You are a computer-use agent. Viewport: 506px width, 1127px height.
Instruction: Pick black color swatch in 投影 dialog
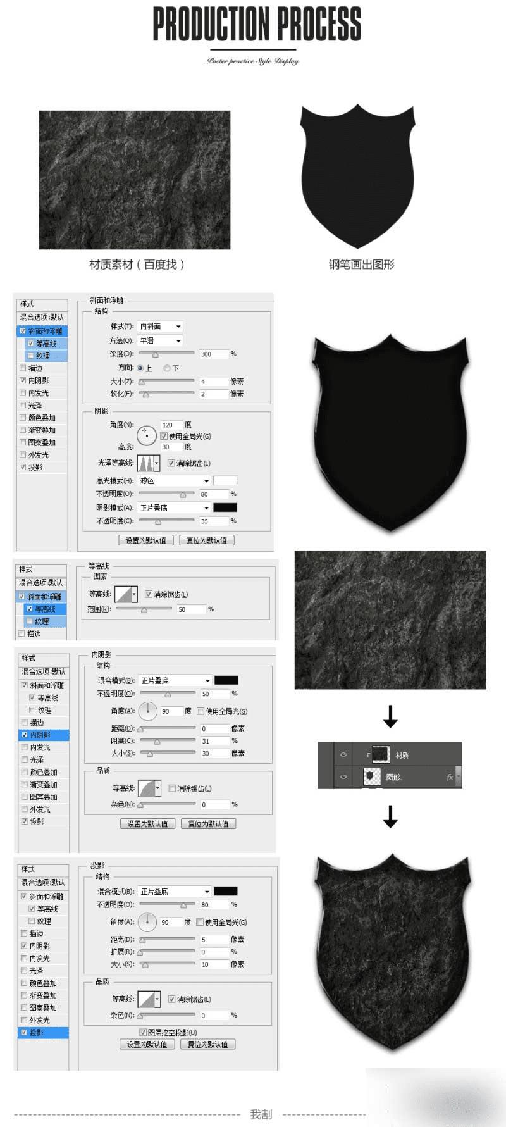(x=226, y=891)
